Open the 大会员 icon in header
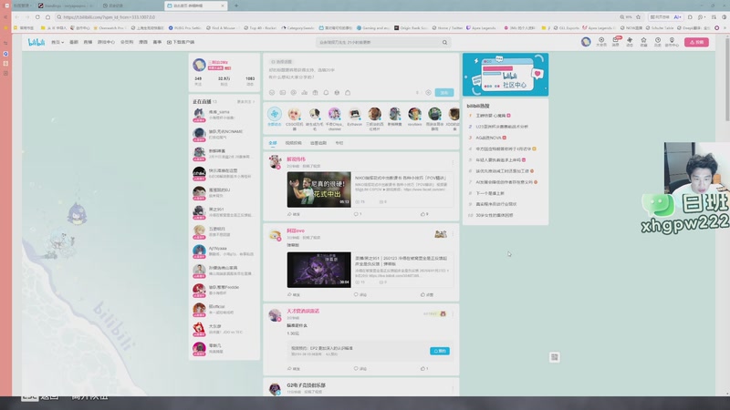Screen dimensions: 730x410 [x=601, y=42]
